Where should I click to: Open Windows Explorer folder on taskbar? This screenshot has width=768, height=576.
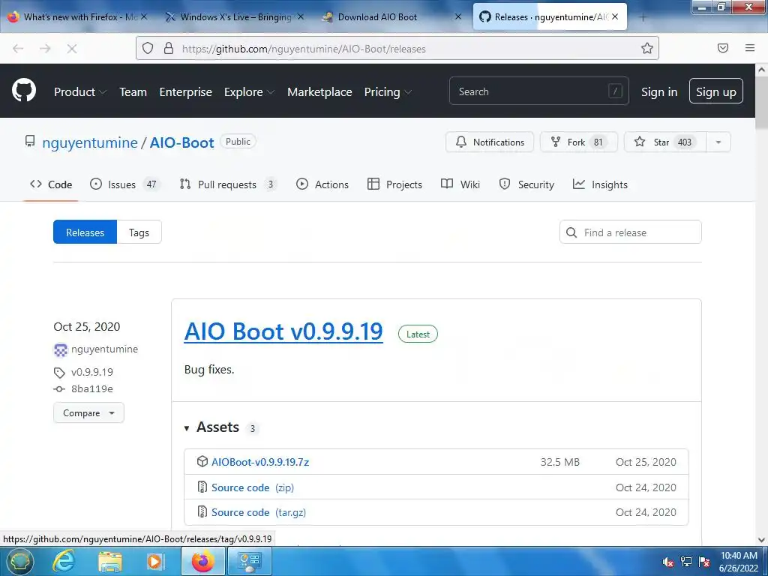(109, 561)
